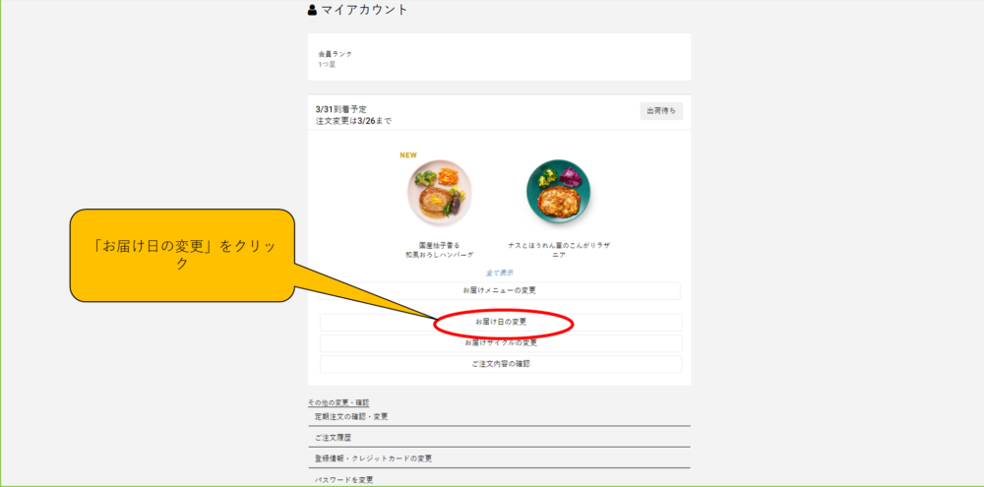984x487 pixels.
Task: Select the お届けサイクルの変更 button
Action: pos(501,342)
